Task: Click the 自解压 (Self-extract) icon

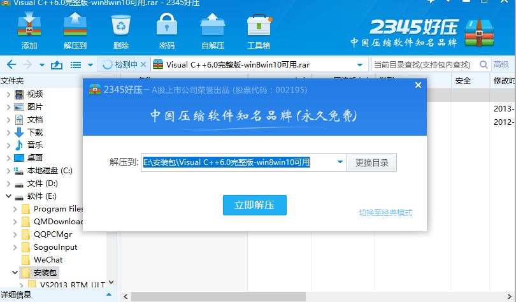Action: [x=213, y=31]
